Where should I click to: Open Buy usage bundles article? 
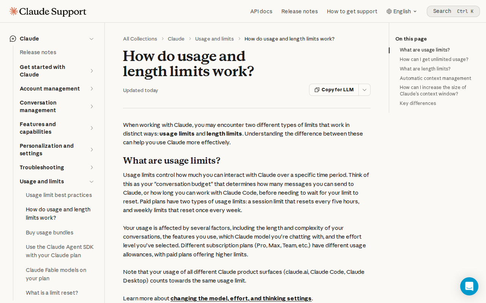pos(50,233)
